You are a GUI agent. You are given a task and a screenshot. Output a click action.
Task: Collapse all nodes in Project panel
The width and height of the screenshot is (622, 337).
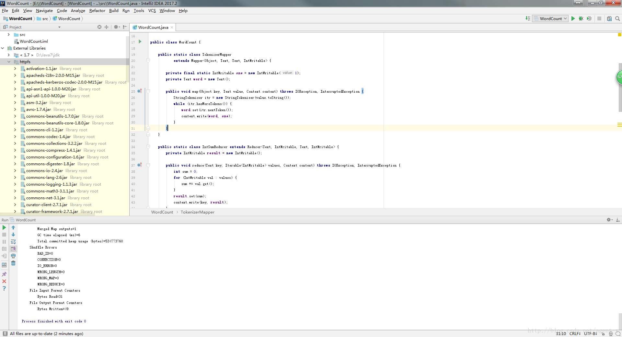coord(106,27)
